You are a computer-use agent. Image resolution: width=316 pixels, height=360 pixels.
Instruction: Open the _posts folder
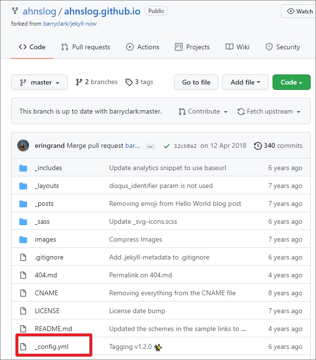pos(44,204)
